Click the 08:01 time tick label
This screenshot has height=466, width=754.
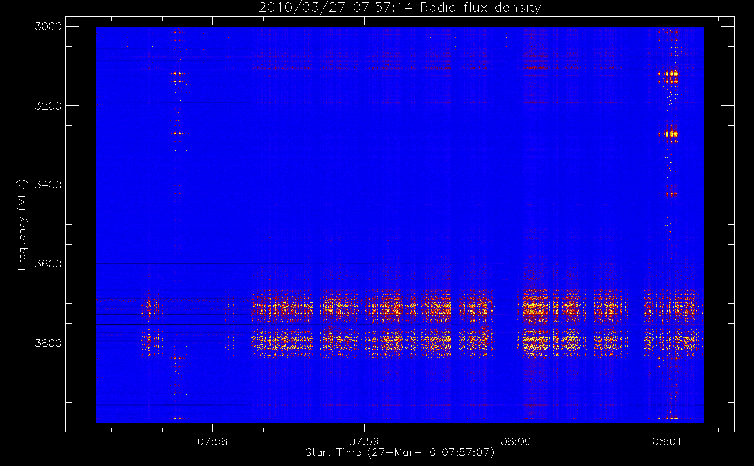click(x=667, y=441)
